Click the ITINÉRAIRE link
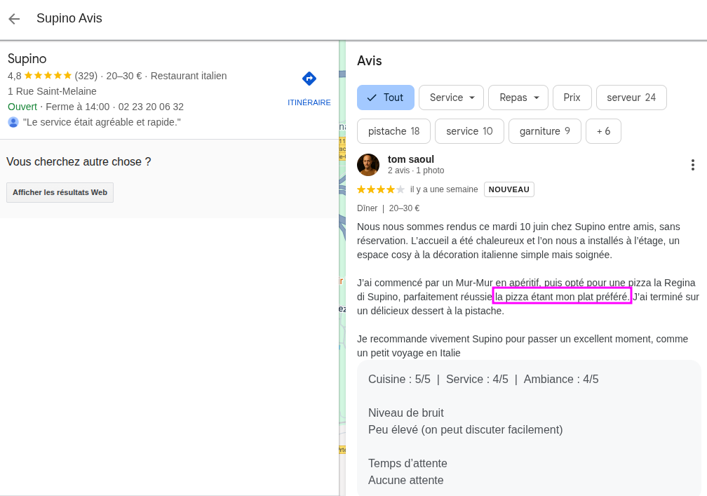 click(x=309, y=102)
